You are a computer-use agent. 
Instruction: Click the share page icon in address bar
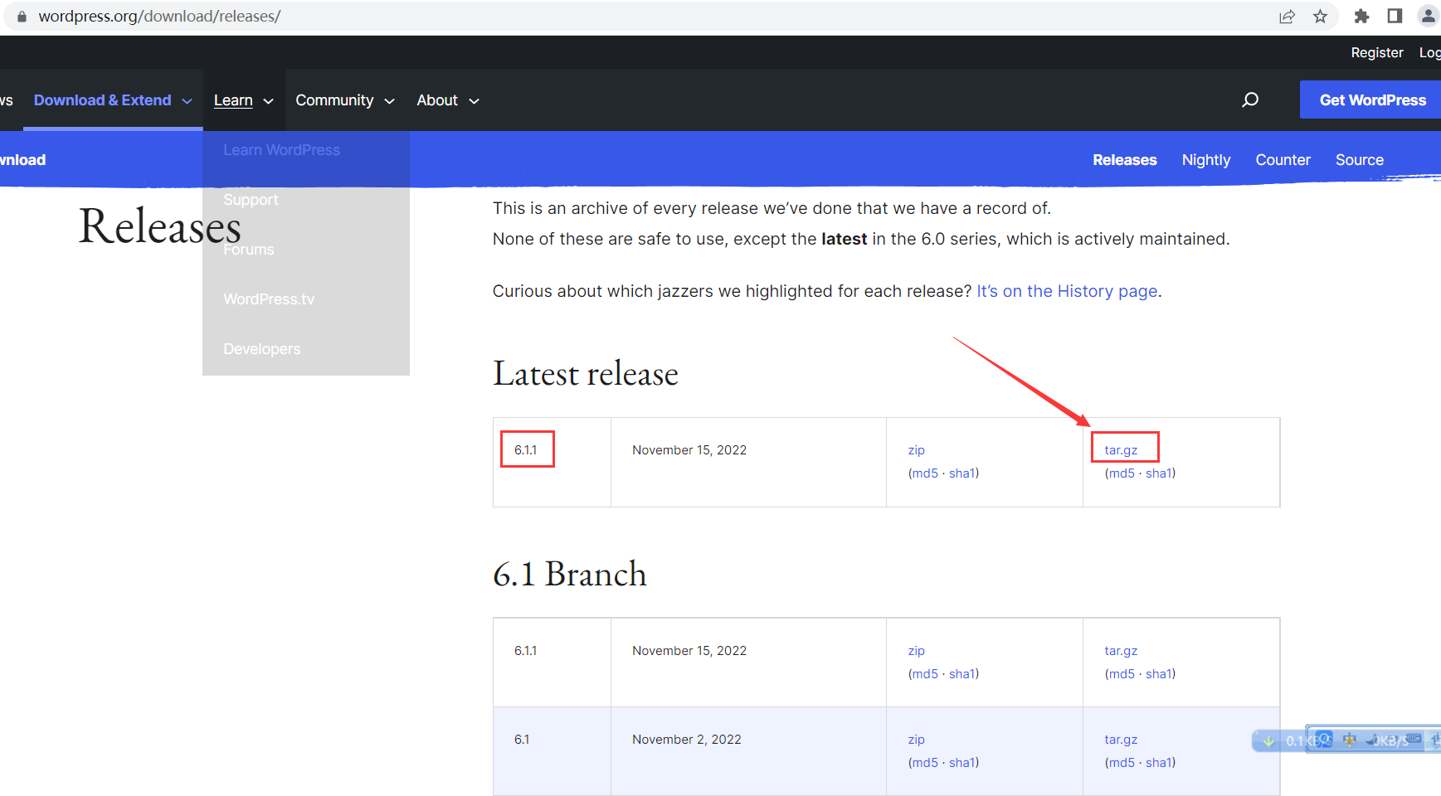1287,17
